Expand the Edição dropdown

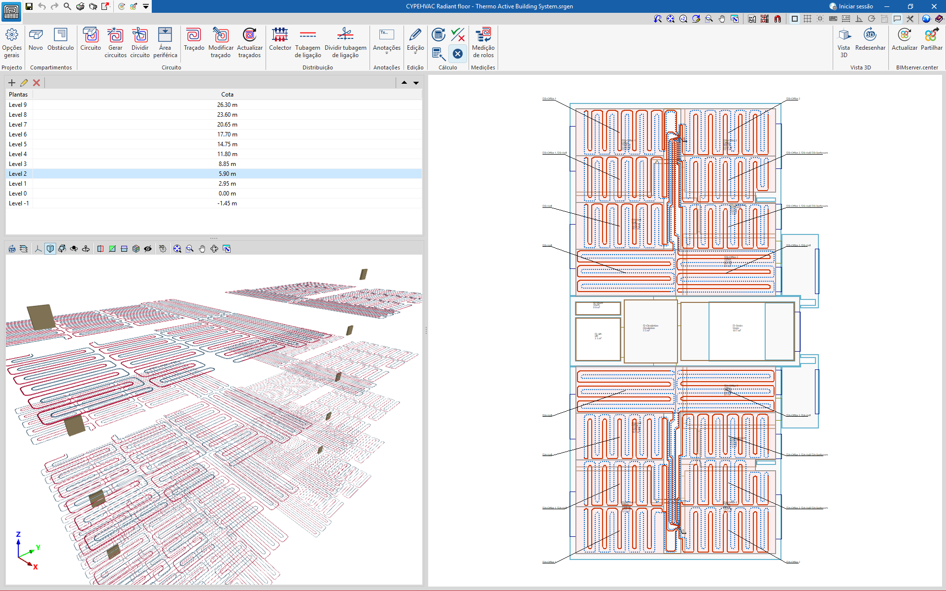415,52
